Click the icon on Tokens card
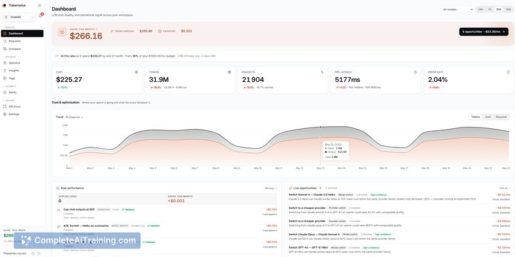This screenshot has height=257, width=515. [x=229, y=72]
